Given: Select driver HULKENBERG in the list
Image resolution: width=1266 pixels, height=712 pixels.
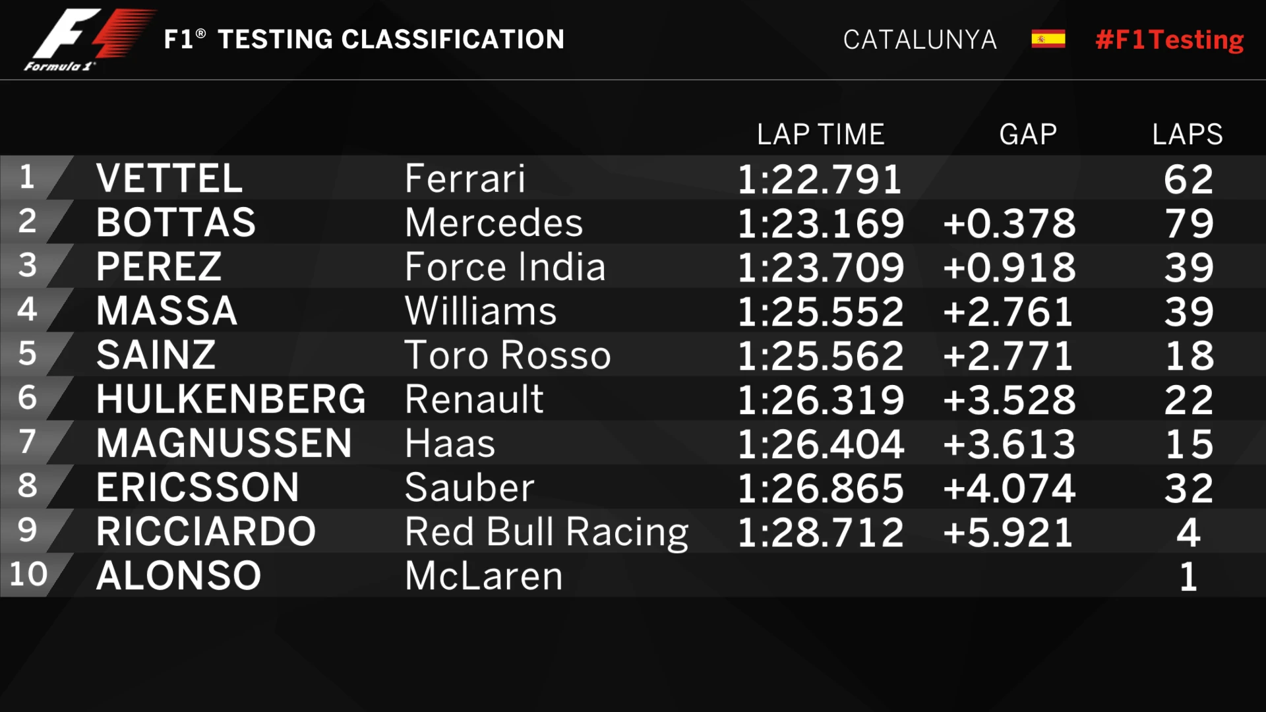Looking at the screenshot, I should pos(231,400).
